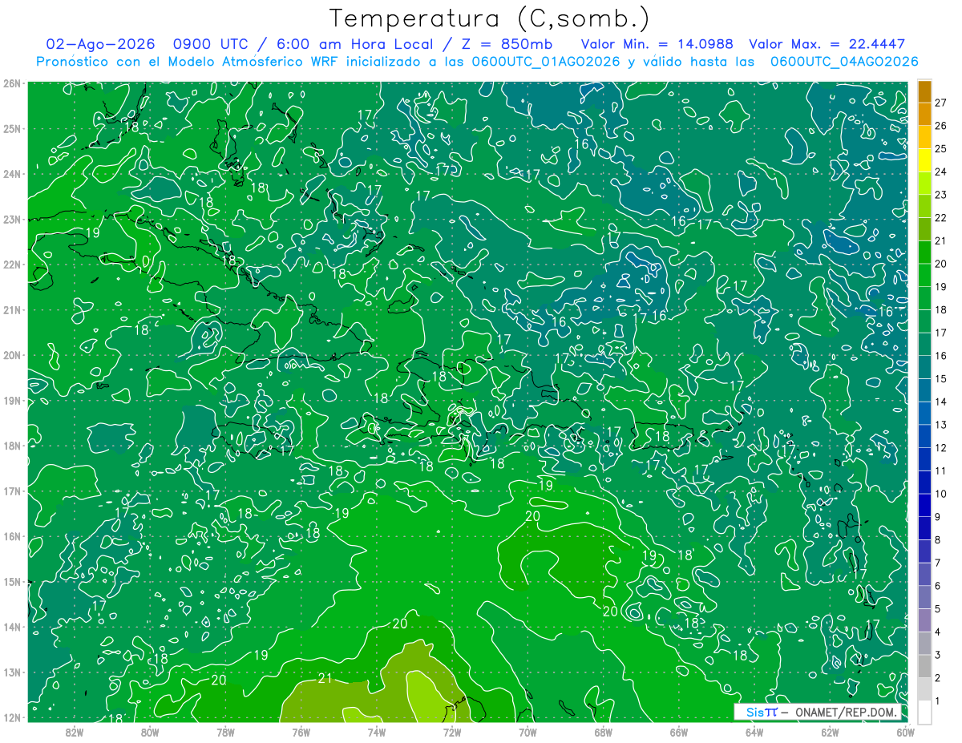Click the colorbar value '27'
The image size is (962, 743).
point(941,103)
